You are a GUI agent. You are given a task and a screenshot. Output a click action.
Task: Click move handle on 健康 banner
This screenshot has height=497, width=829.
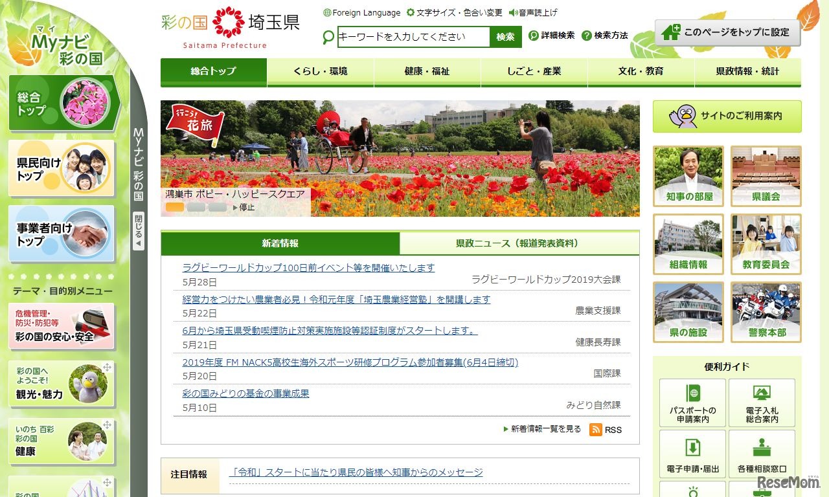(107, 425)
